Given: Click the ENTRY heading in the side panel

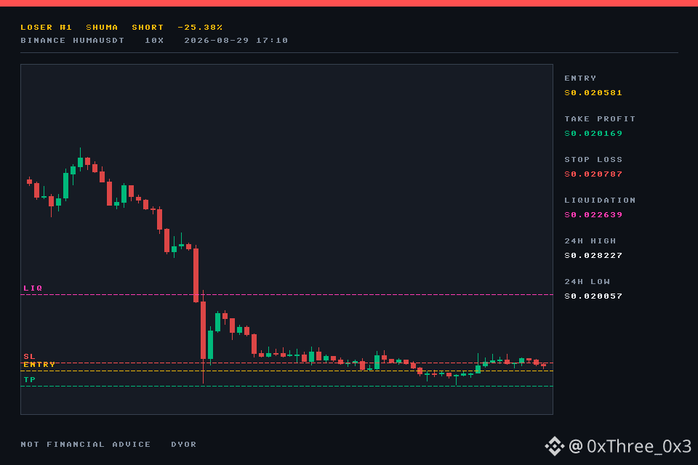Looking at the screenshot, I should pyautogui.click(x=580, y=78).
